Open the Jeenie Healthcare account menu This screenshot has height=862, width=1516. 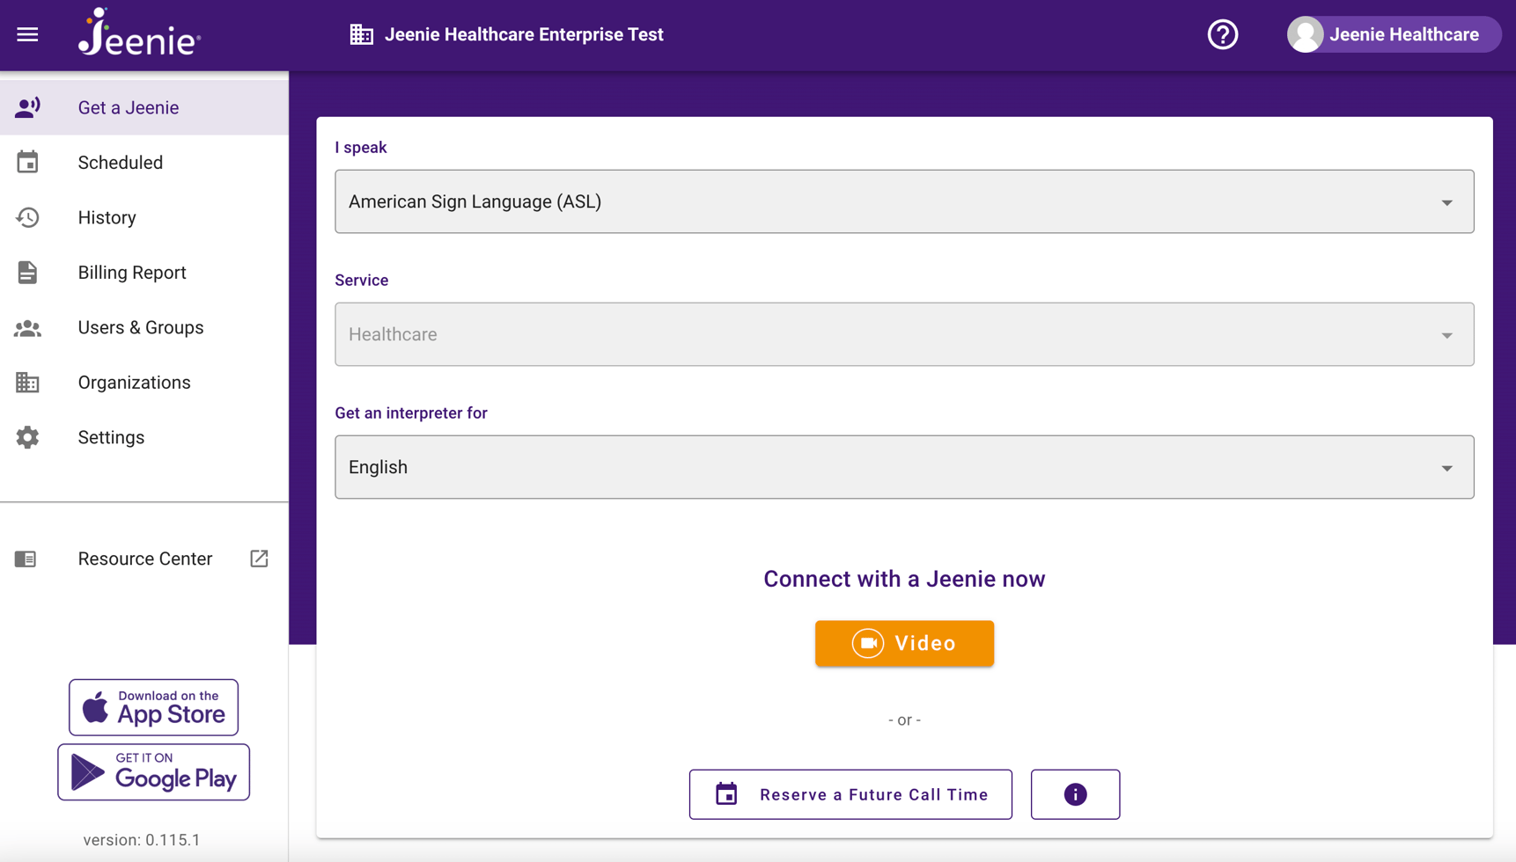[x=1393, y=34]
